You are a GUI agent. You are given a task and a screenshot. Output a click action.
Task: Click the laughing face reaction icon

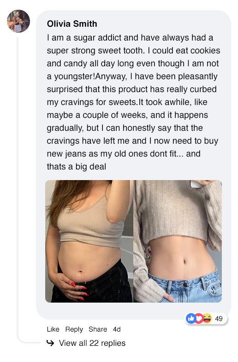click(207, 318)
